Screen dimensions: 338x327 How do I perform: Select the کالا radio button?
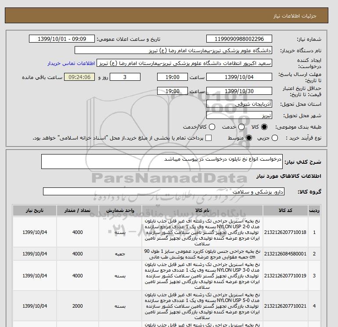point(264,127)
